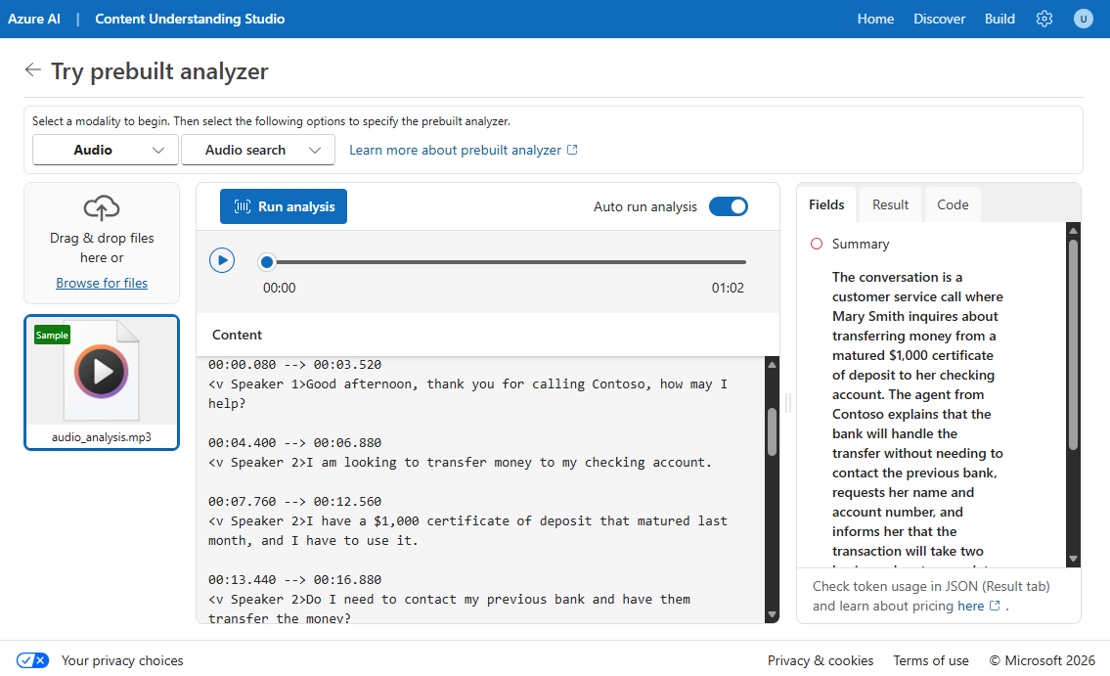Screen dimensions: 1110x676
Task: Click the 01:02 duration label
Action: tap(728, 288)
